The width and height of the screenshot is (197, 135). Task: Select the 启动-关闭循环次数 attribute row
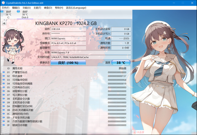(64, 110)
